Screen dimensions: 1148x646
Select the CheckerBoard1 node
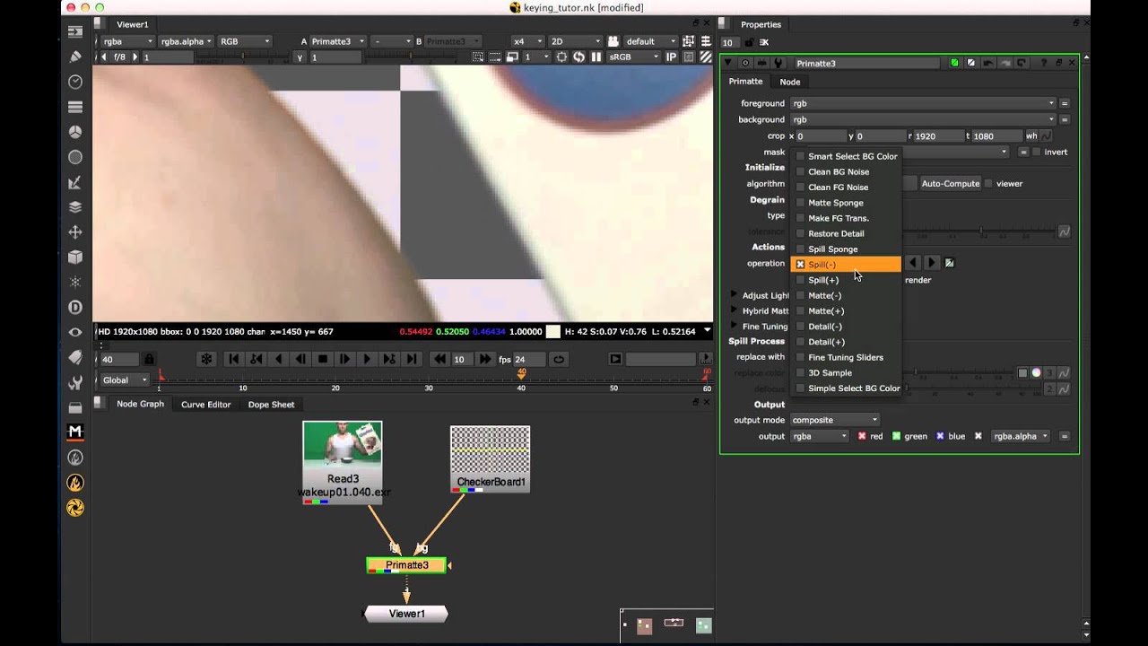tap(490, 458)
